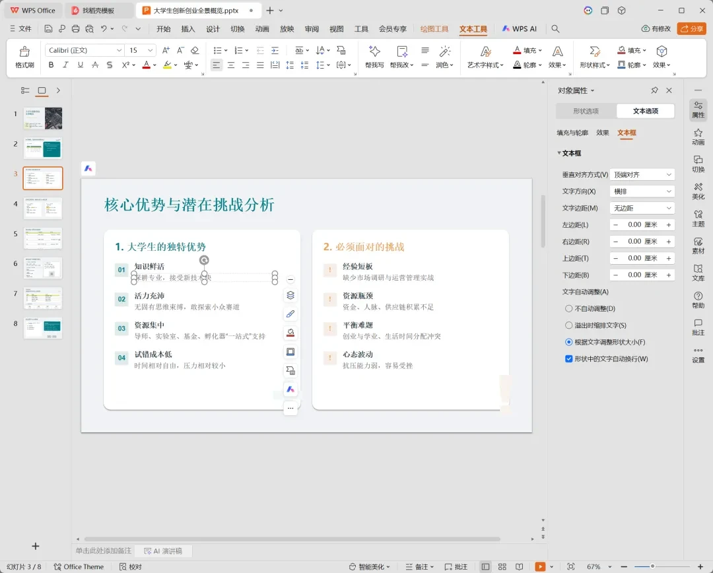The width and height of the screenshot is (713, 573).
Task: Open the 切换 transition side panel icon
Action: (698, 164)
